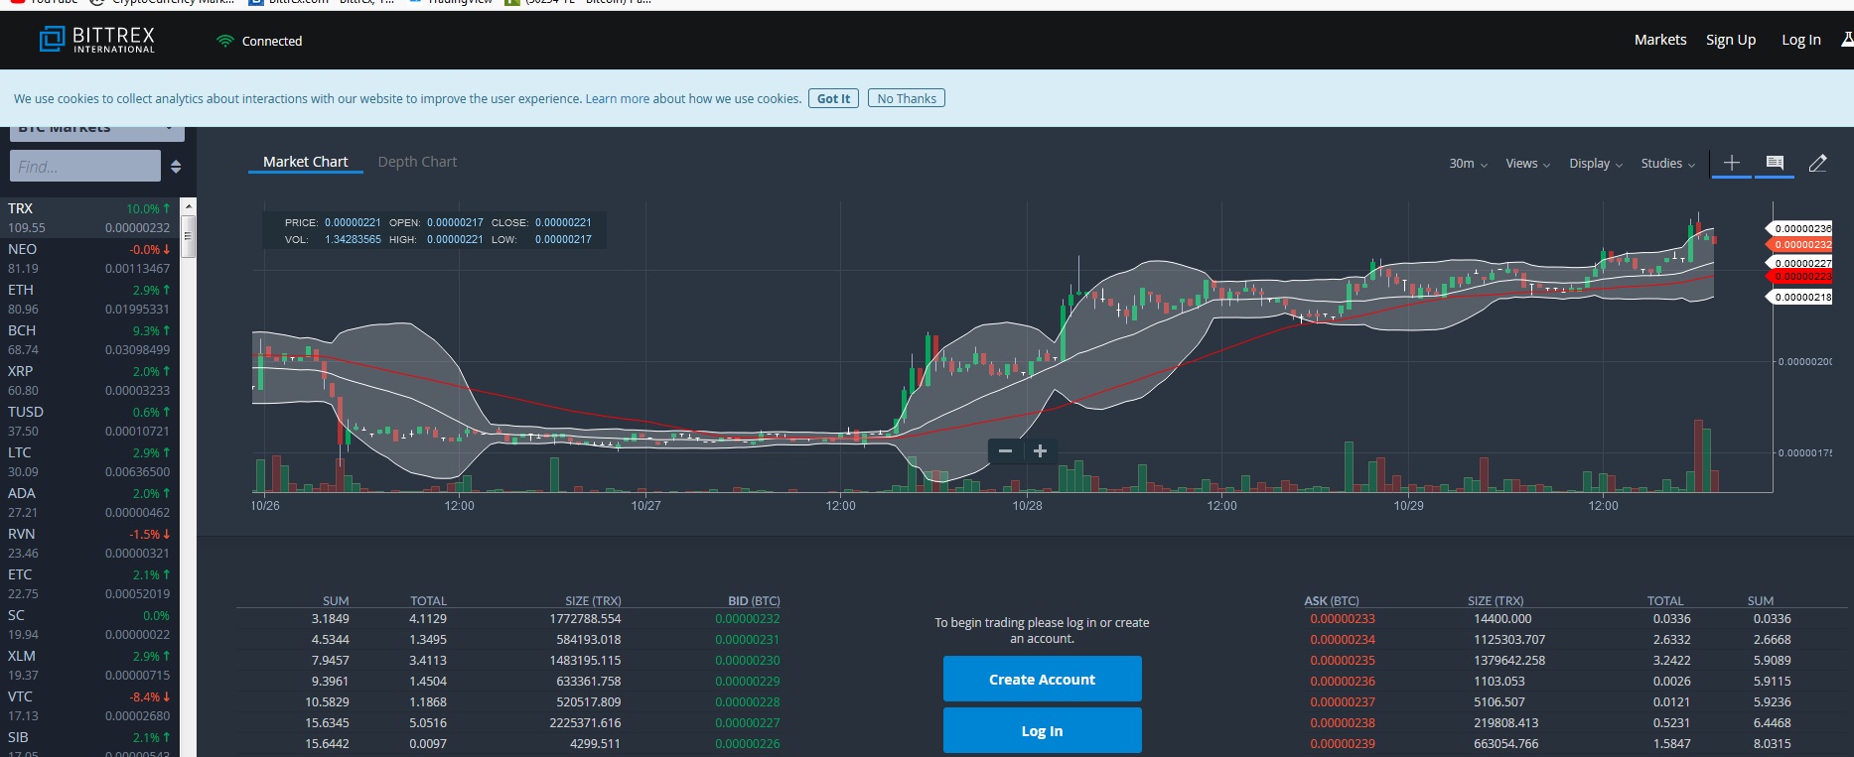Click the Create Account button
Screen dimensions: 1854x757
click(1042, 680)
